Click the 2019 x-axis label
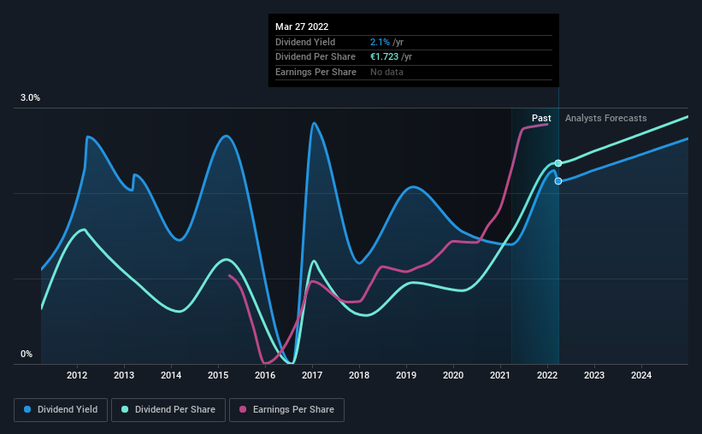This screenshot has width=702, height=434. pos(406,375)
